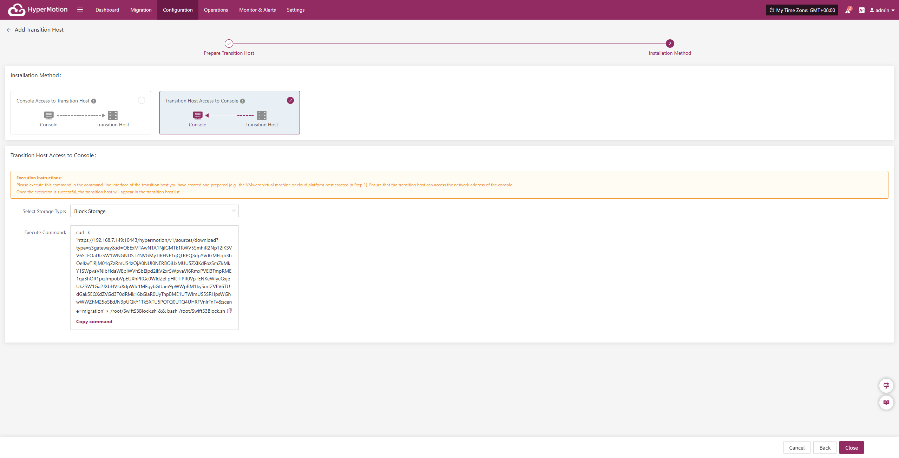
Task: Click the Copy command link
Action: click(94, 321)
